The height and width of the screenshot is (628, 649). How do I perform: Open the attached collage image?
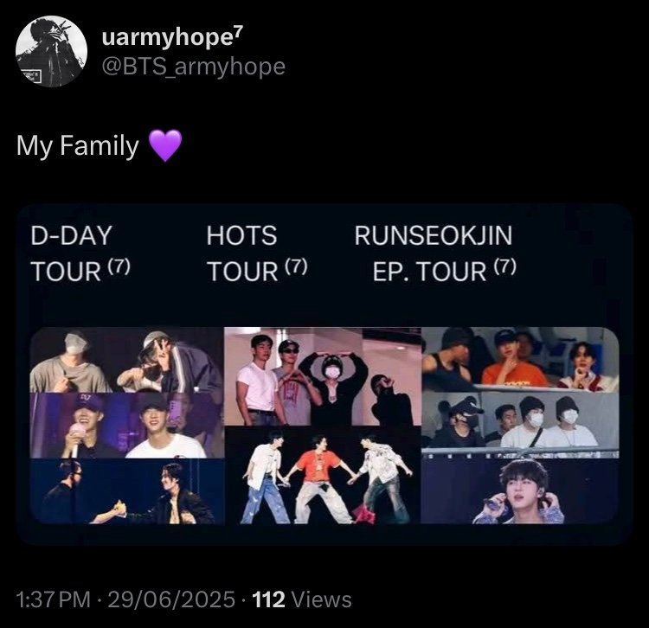[x=324, y=374]
